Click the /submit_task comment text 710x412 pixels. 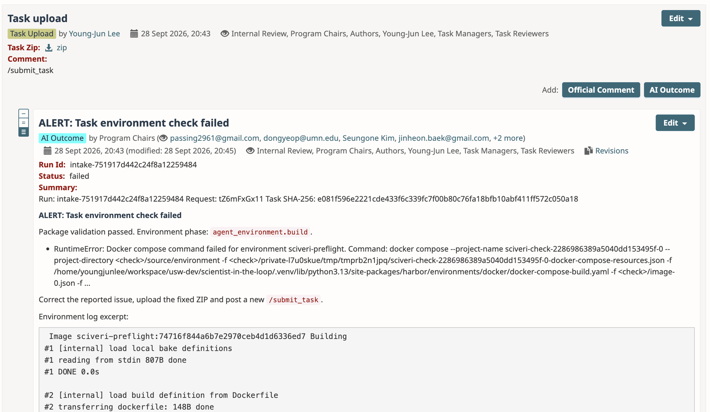pos(31,70)
